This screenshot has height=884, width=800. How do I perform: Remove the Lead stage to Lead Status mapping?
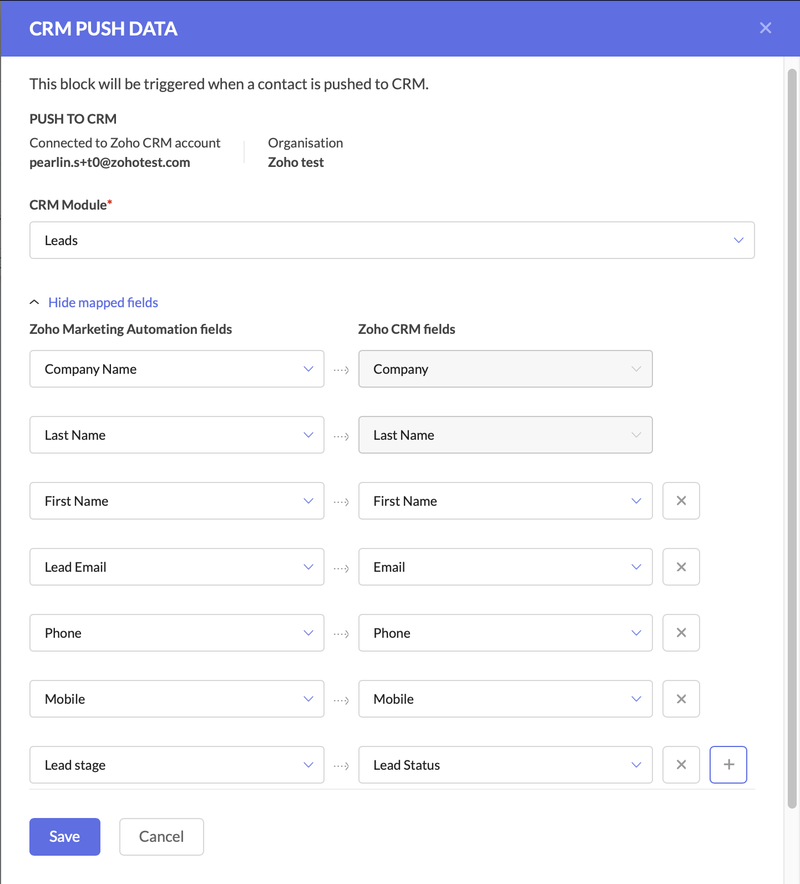(681, 765)
